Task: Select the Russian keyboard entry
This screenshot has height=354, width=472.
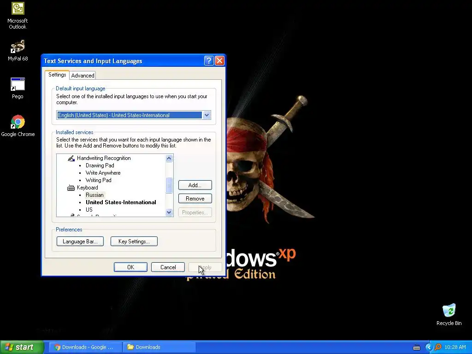Action: click(x=94, y=195)
